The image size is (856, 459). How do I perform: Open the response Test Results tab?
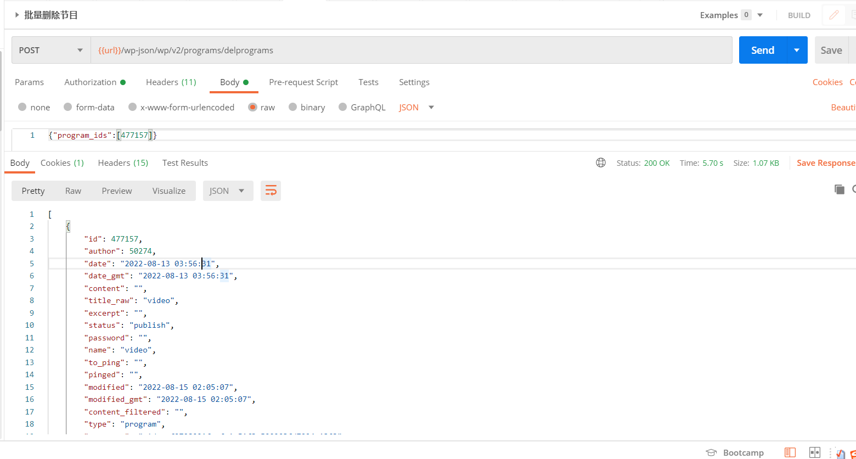(x=185, y=163)
